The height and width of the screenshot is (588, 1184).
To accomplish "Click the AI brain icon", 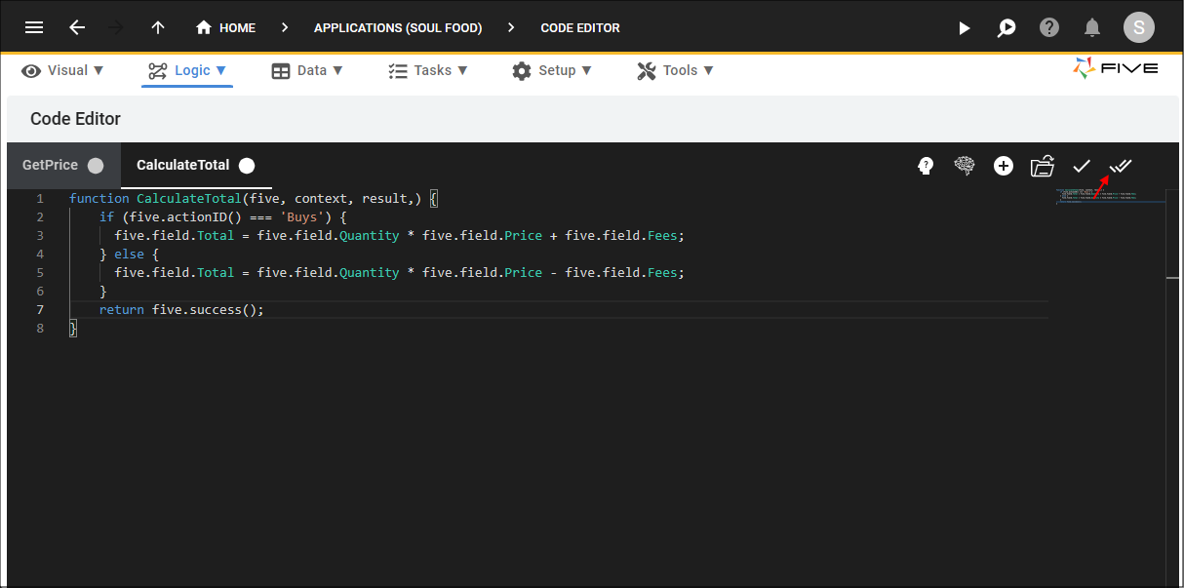I will [x=965, y=166].
